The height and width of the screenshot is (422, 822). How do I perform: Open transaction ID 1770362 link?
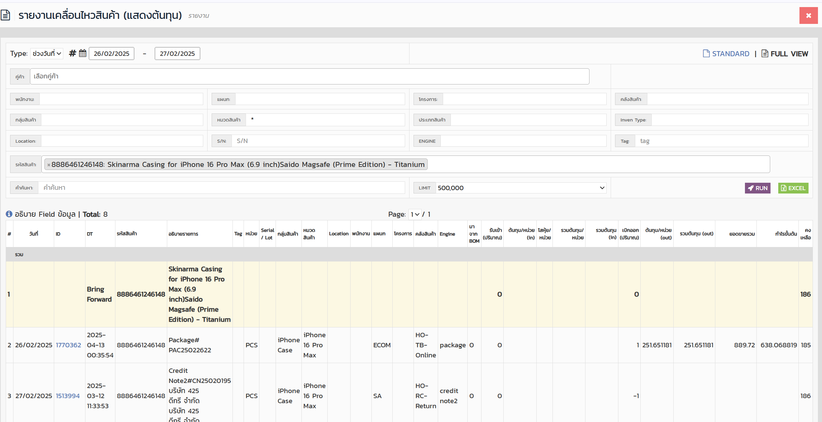(68, 345)
